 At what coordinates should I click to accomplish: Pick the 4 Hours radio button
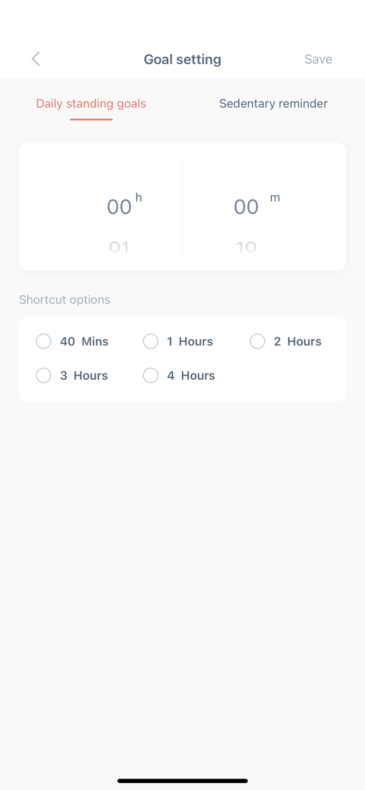coord(151,376)
